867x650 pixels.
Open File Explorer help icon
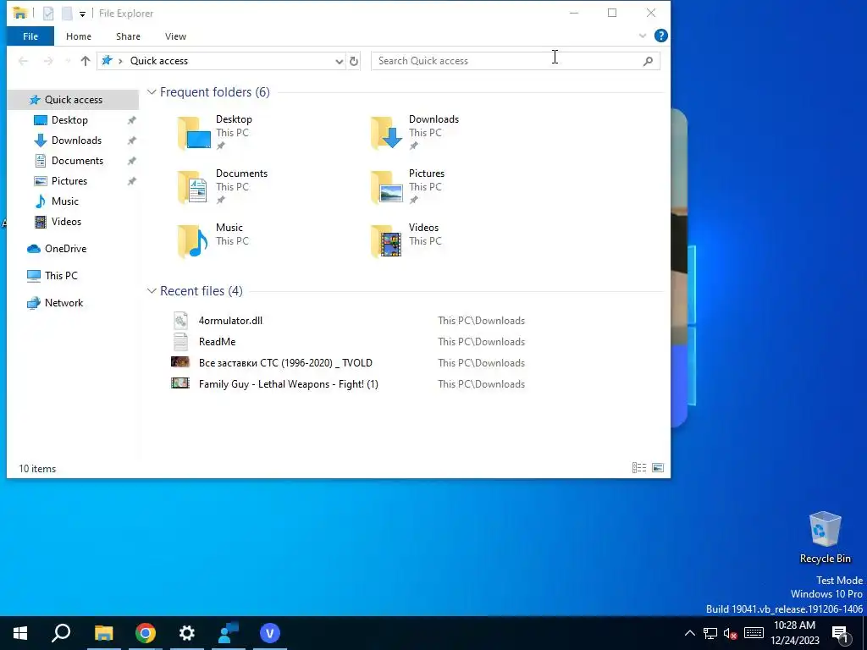pyautogui.click(x=660, y=36)
